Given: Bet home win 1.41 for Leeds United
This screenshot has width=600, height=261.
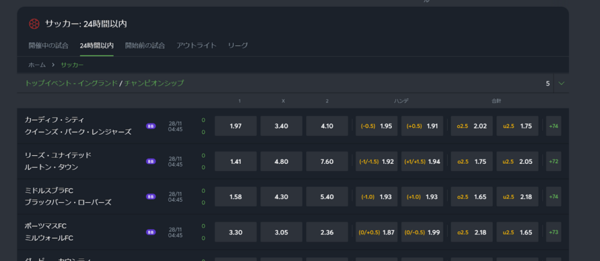Looking at the screenshot, I should [x=235, y=161].
